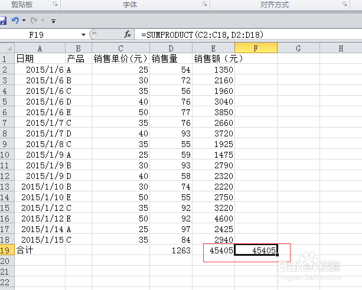Click sales amount cell 2320
The height and width of the screenshot is (290, 362).
(214, 175)
